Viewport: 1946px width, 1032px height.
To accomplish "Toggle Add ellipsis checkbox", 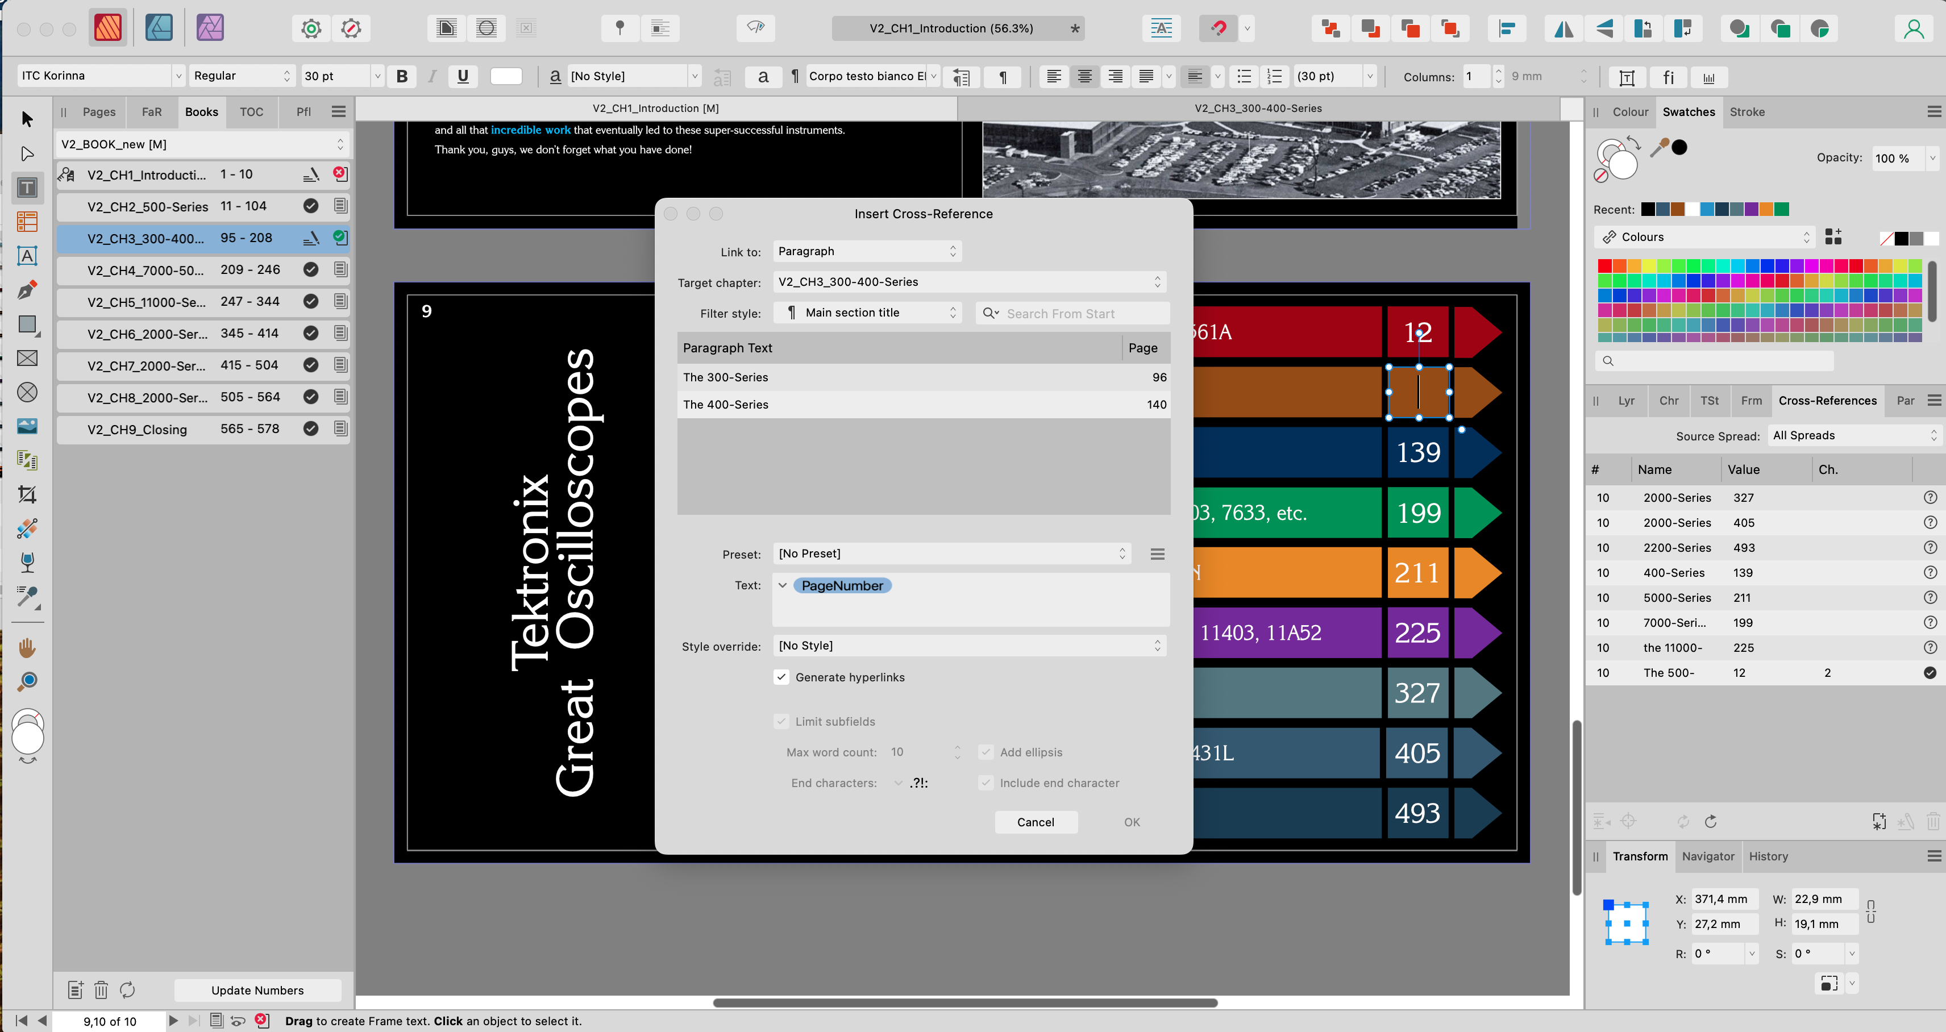I will point(985,752).
